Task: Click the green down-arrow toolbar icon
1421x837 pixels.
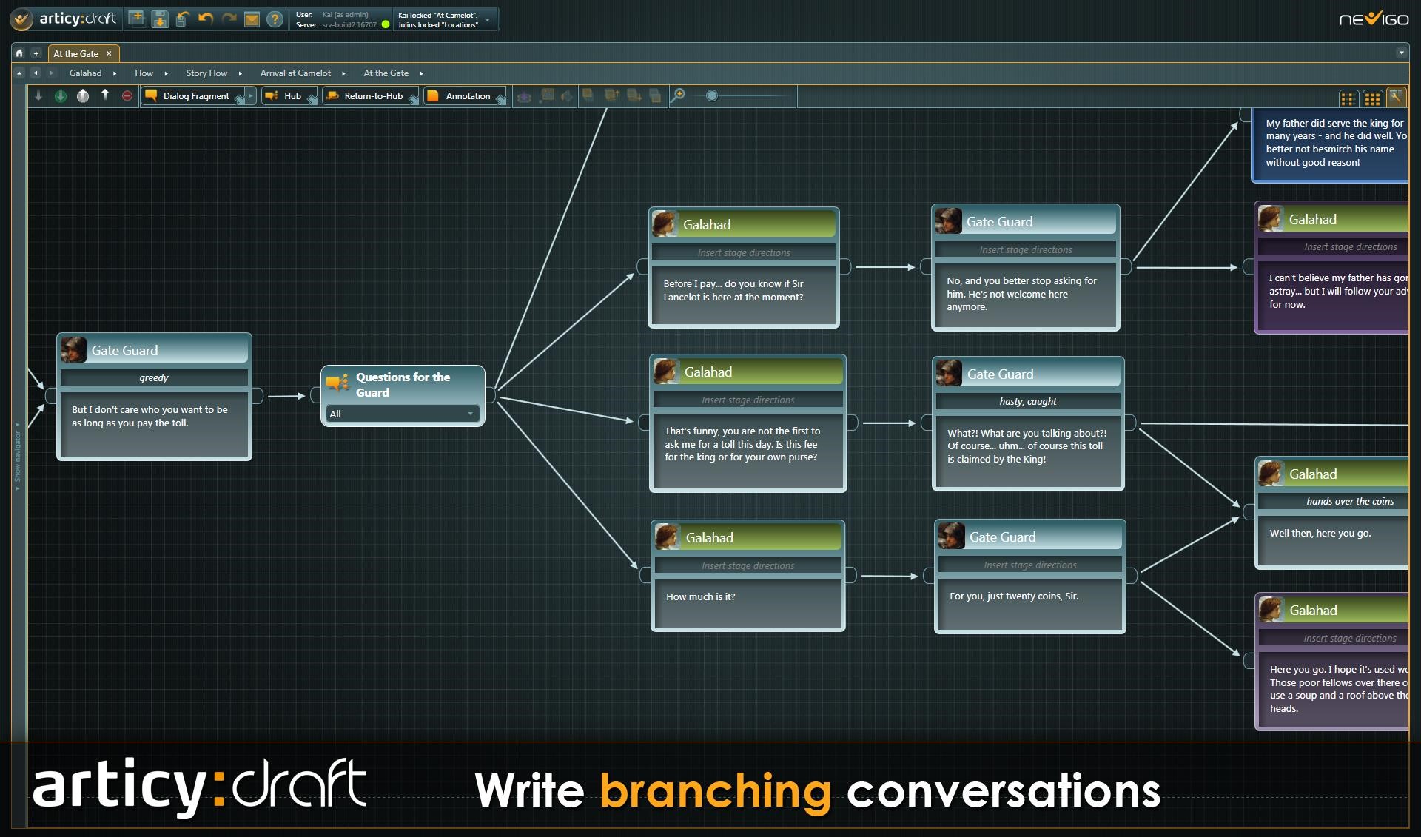Action: (x=61, y=96)
